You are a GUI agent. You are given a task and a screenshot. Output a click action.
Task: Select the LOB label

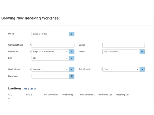click(10, 58)
